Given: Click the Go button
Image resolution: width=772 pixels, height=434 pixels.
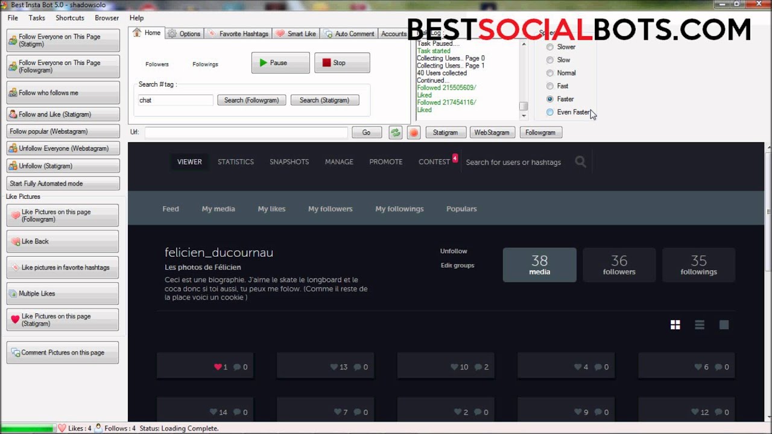Looking at the screenshot, I should click(366, 133).
